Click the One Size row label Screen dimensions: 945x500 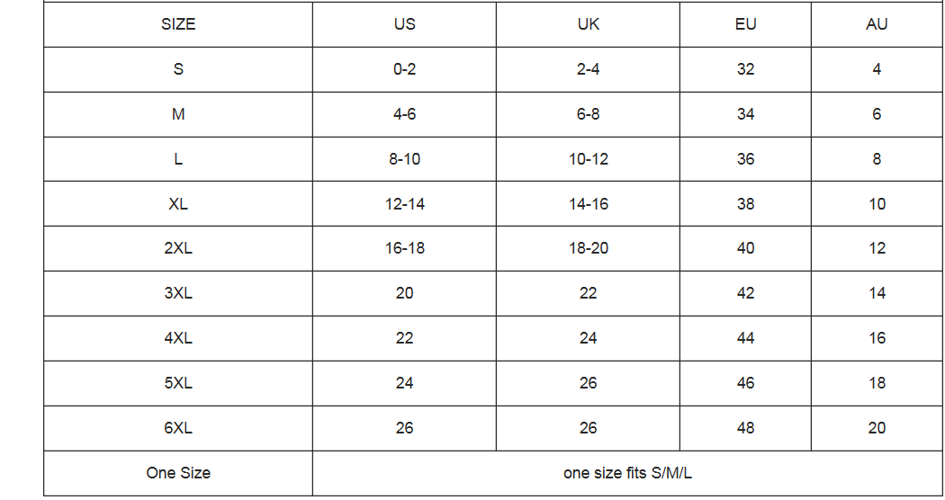coord(178,473)
